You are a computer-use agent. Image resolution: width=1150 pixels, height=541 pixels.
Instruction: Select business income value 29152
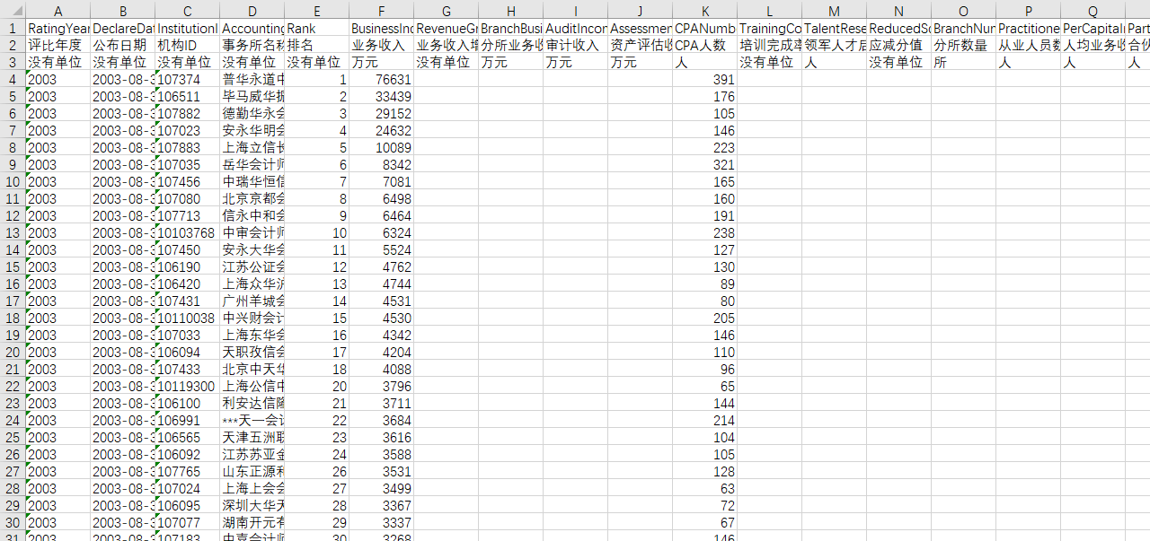point(382,113)
